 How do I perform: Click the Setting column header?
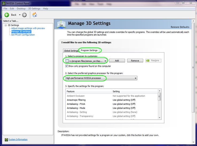(x=135, y=91)
